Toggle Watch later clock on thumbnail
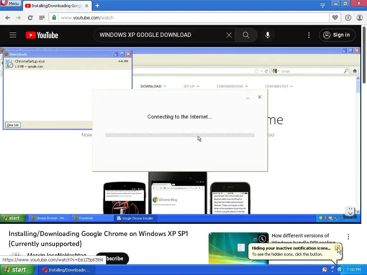367x275 pixels. pos(262,239)
